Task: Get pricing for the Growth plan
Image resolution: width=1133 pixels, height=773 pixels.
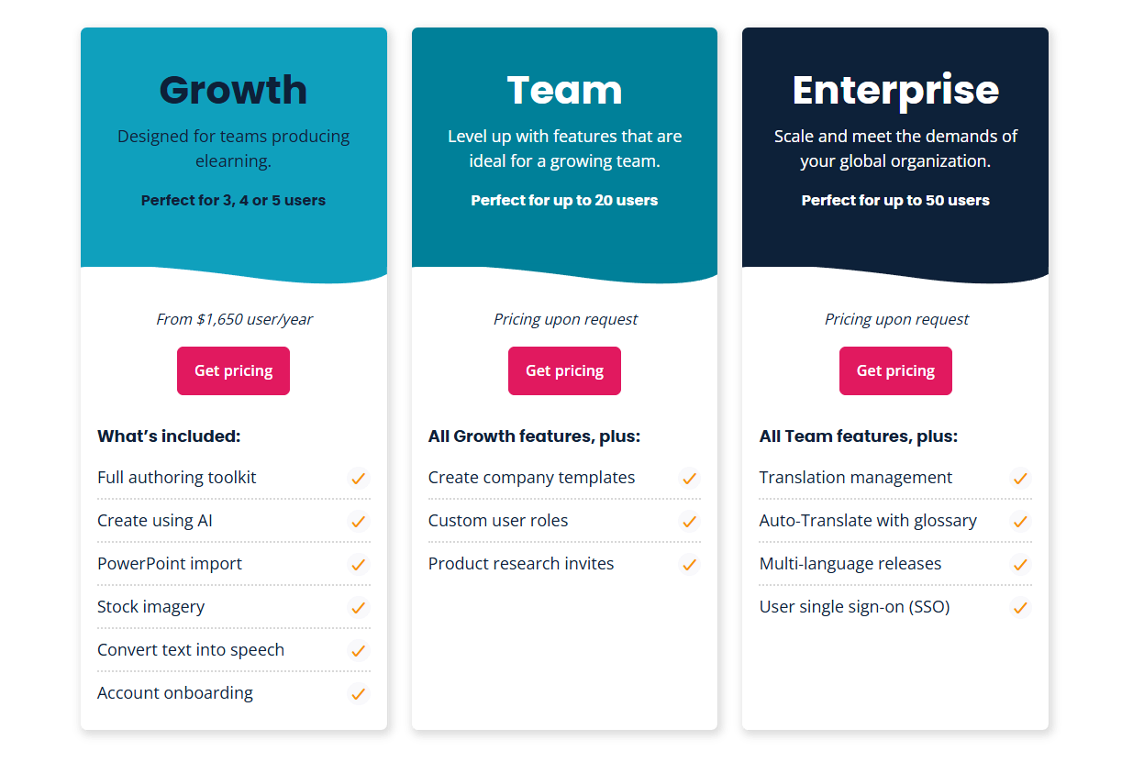Action: pyautogui.click(x=233, y=371)
